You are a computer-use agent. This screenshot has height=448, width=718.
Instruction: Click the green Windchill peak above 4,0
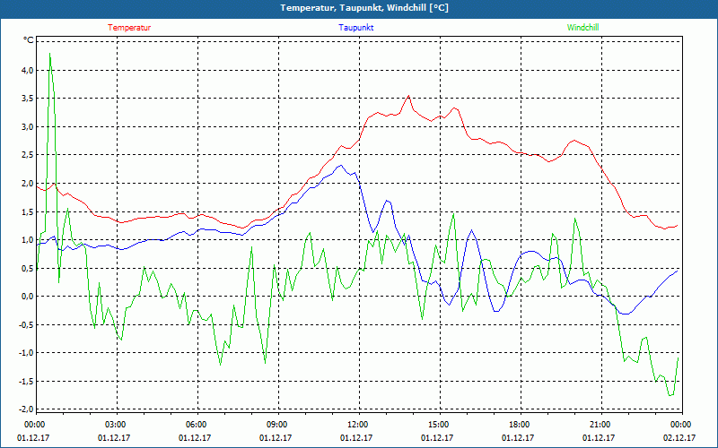pyautogui.click(x=49, y=54)
